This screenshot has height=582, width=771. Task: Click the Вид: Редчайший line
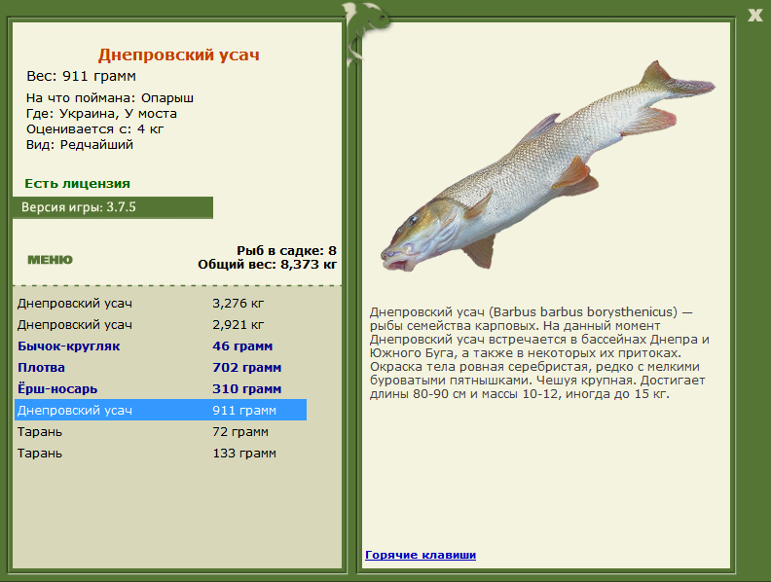tap(80, 144)
